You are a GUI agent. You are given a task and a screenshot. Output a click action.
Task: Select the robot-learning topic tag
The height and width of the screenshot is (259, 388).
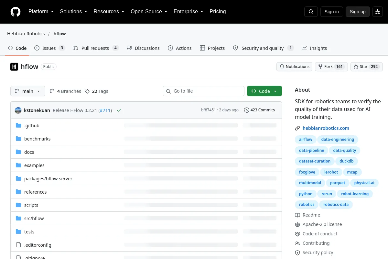point(355,194)
